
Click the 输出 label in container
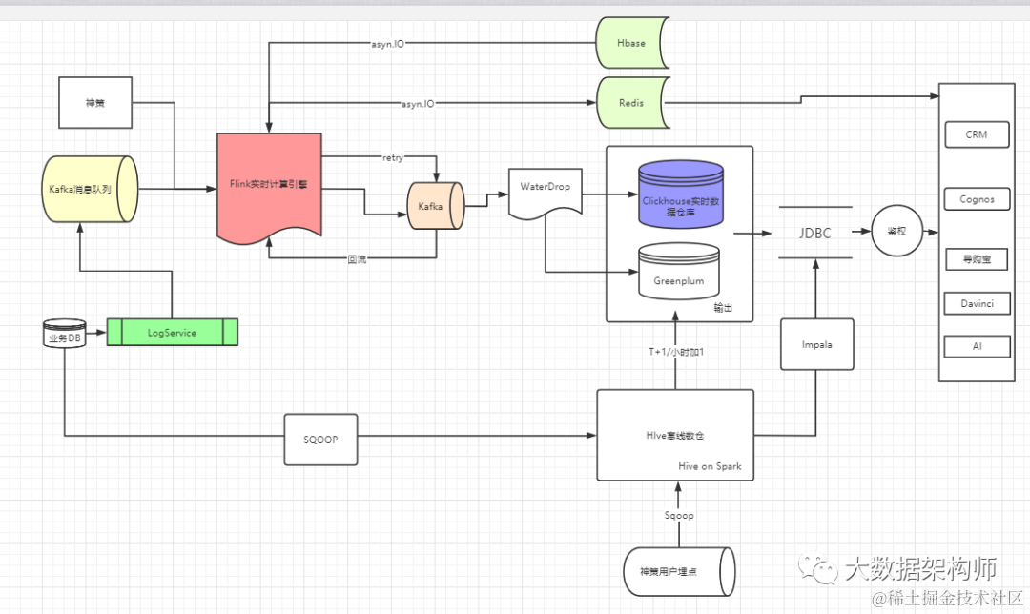[723, 307]
